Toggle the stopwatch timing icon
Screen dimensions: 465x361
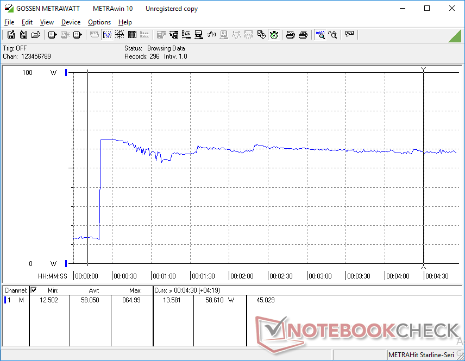pyautogui.click(x=274, y=35)
